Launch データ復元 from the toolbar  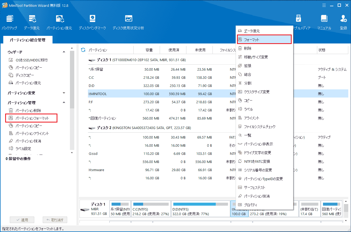coord(32,22)
